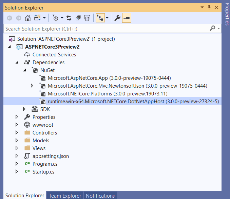The width and height of the screenshot is (230, 199).
Task: Select Microsoft.AspNetCore.Mvc.NewtonsoftJson package
Action: tap(128, 86)
